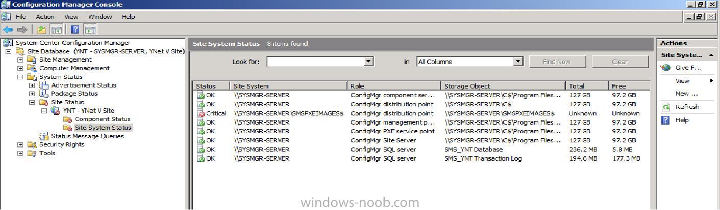The image size is (720, 210).
Task: Click the console window system menu icon
Action: (x=6, y=17)
